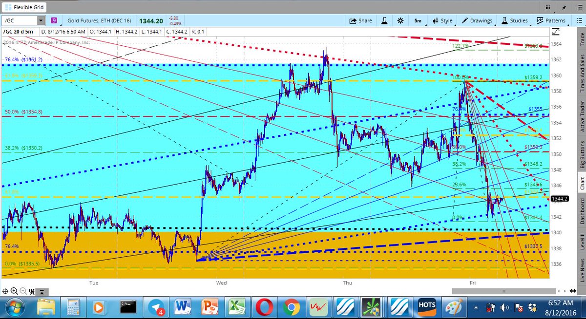Open the Flexible Grid selector
The image size is (586, 319).
[x=23, y=7]
